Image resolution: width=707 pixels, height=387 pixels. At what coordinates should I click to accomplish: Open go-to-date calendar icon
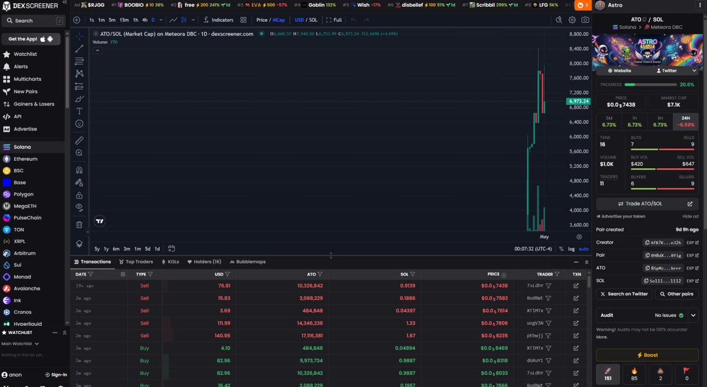point(171,249)
